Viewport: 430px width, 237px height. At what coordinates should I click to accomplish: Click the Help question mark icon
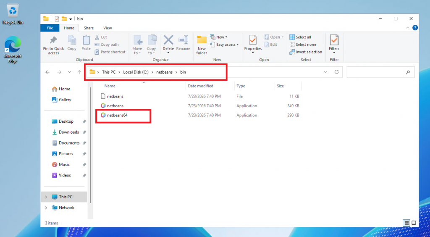pyautogui.click(x=415, y=28)
